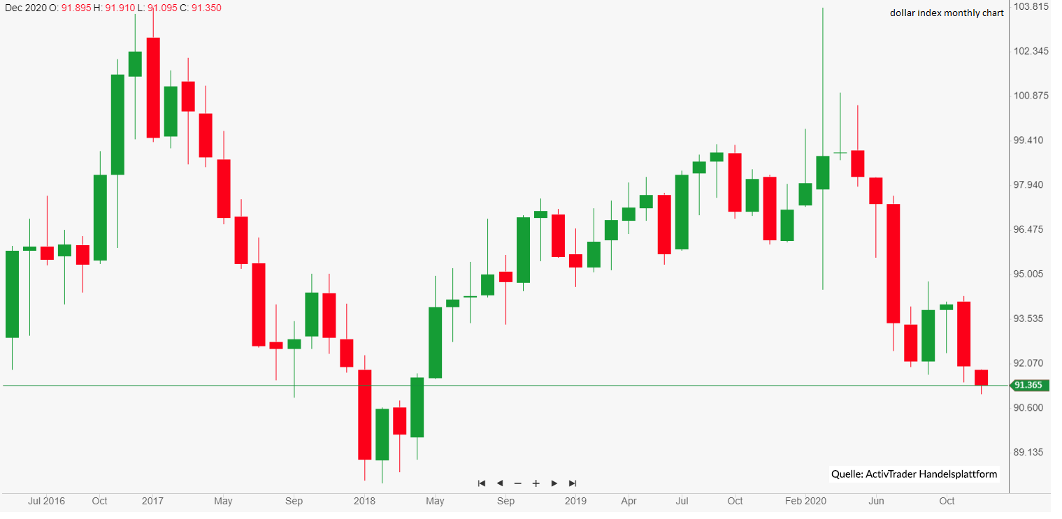The image size is (1062, 519).
Task: Select the last red candle of December 2020
Action: click(x=982, y=377)
